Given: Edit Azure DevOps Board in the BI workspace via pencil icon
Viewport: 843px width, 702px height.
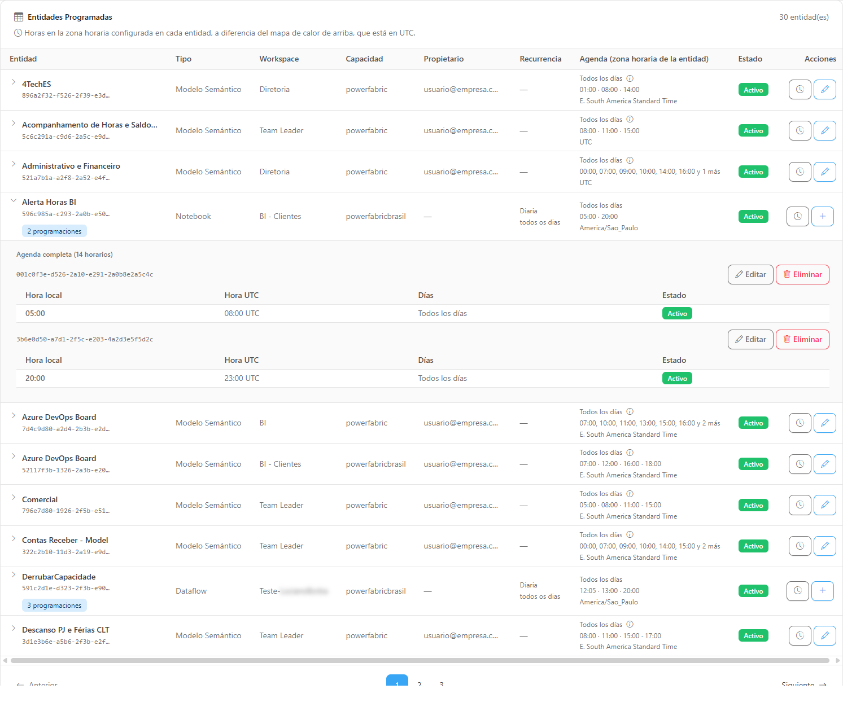Looking at the screenshot, I should click(x=824, y=423).
